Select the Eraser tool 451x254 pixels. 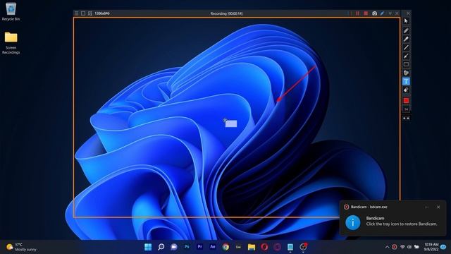[406, 90]
